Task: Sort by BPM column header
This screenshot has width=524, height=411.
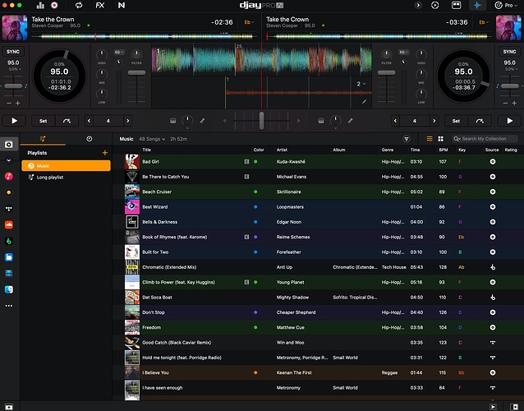Action: [x=444, y=150]
